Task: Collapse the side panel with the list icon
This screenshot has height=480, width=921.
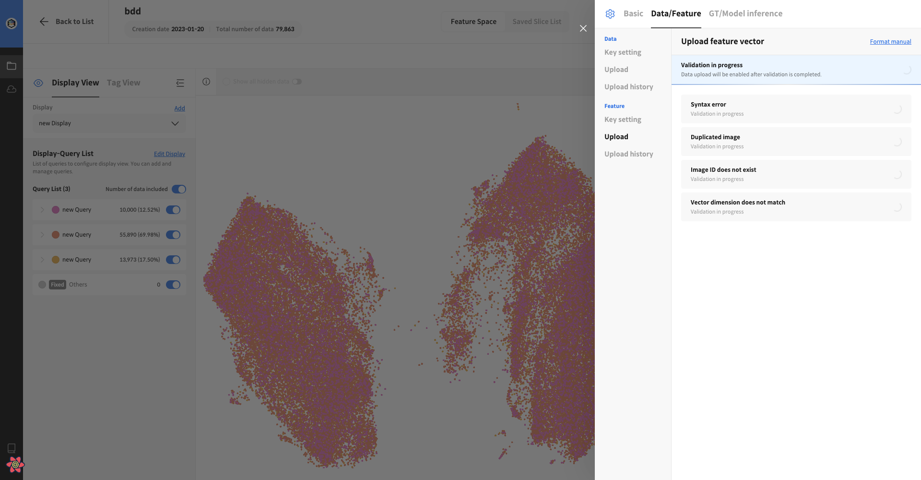Action: 180,83
